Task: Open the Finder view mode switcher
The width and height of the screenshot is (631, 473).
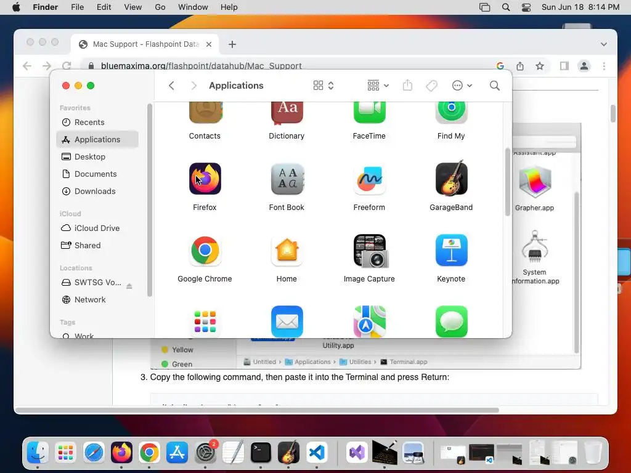Action: point(323,85)
